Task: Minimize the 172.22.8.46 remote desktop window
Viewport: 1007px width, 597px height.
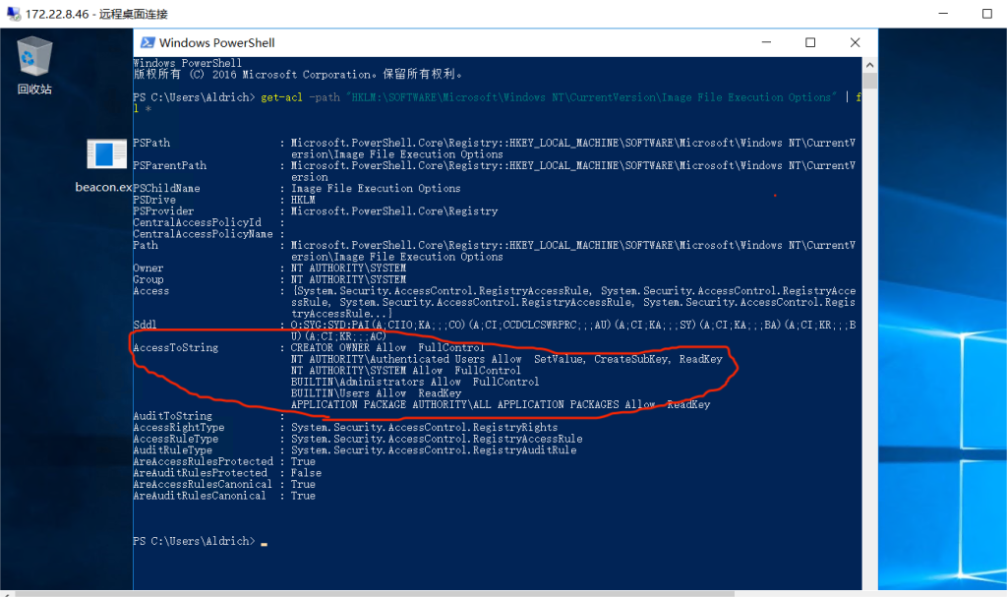Action: tap(894, 15)
